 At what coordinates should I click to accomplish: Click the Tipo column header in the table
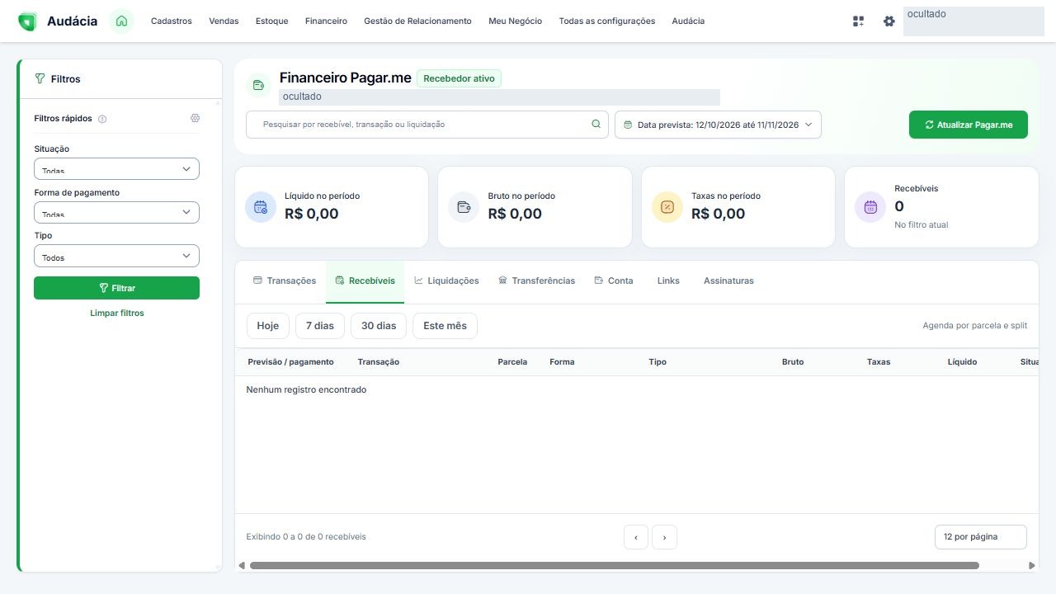(658, 362)
